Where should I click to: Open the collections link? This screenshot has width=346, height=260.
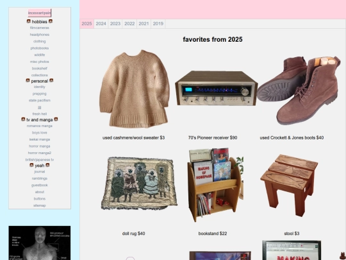tap(40, 75)
